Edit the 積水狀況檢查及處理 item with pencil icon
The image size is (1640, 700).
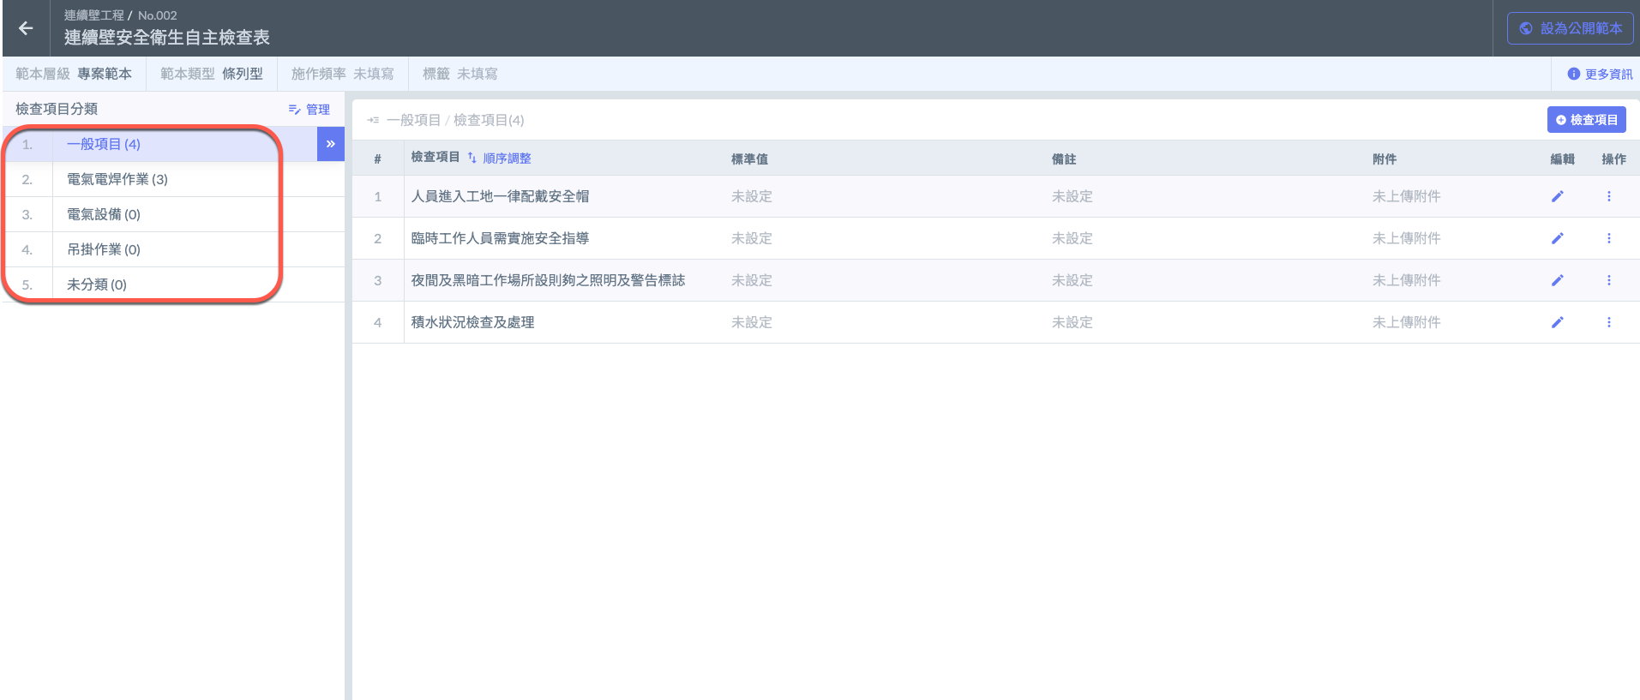[x=1557, y=322]
